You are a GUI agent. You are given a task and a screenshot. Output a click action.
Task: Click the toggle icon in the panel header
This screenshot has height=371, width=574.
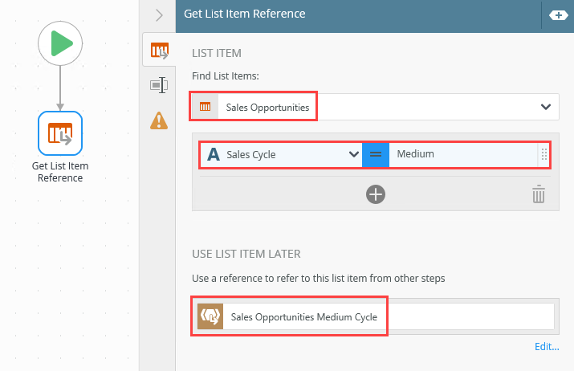coord(558,14)
